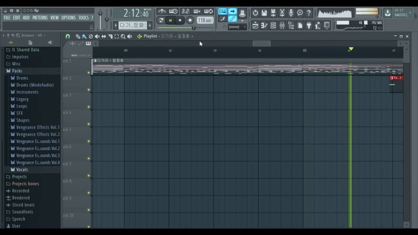Screen dimensions: 418x235
Task: Open the audio recording microphone icon
Action: pyautogui.click(x=291, y=13)
